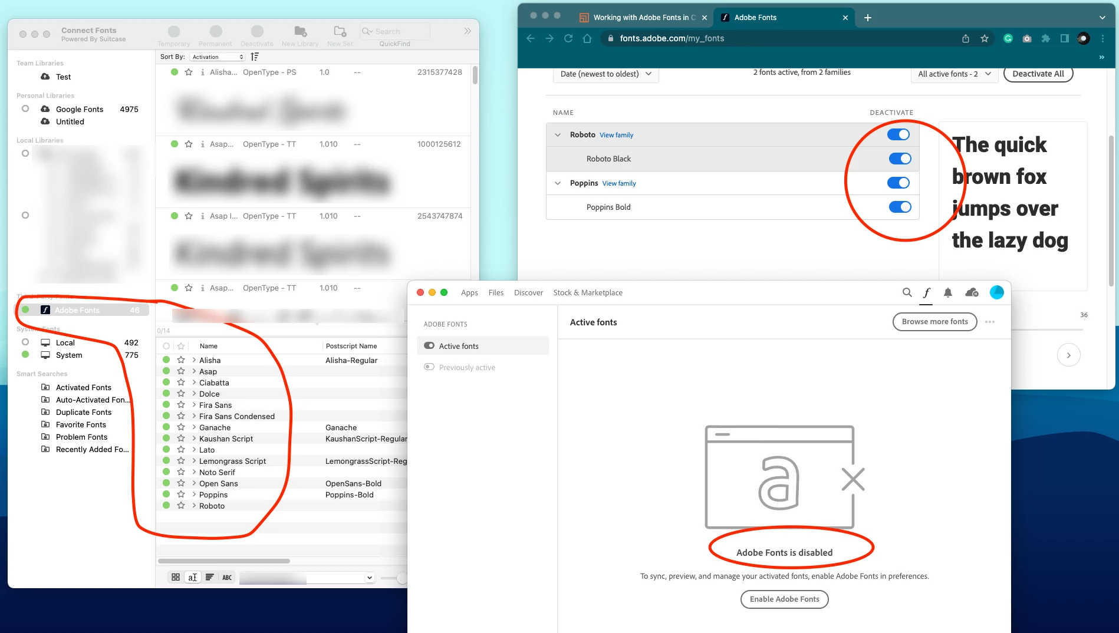Toggle off the Poppins Bold switch

(900, 207)
